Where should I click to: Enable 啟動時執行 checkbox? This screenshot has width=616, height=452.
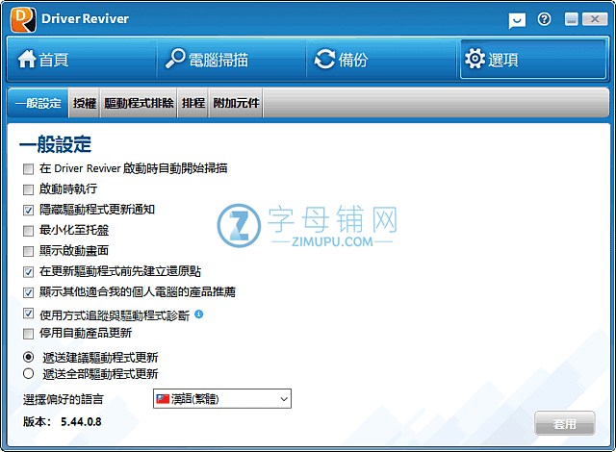(x=28, y=188)
